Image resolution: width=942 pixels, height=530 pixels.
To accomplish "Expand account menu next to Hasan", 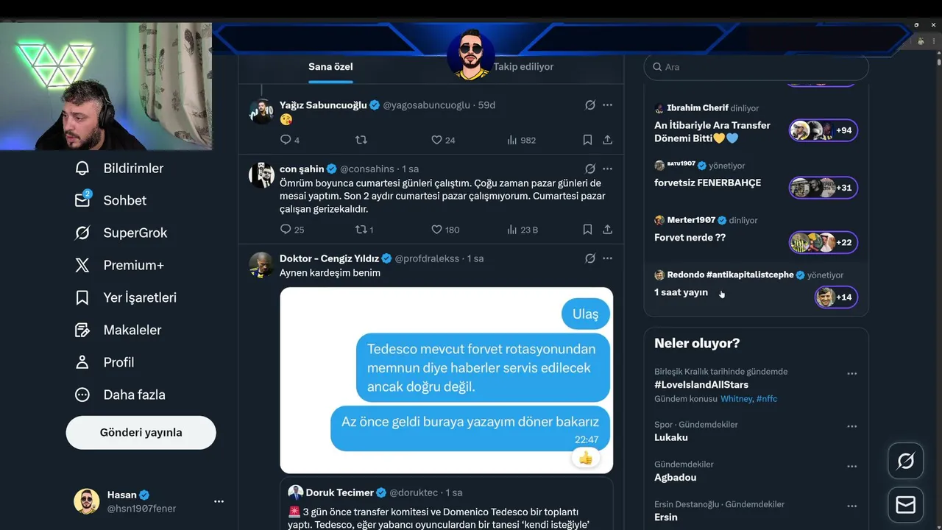I will click(219, 501).
